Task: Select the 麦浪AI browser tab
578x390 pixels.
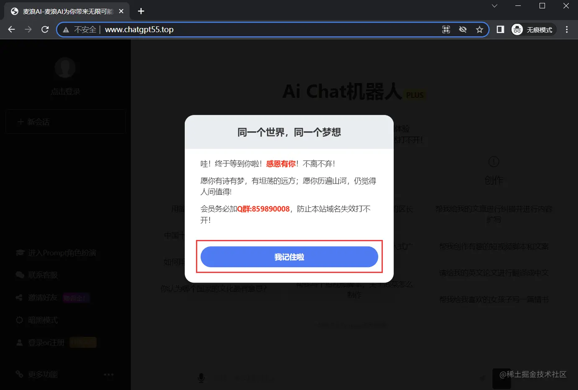Action: coord(67,11)
